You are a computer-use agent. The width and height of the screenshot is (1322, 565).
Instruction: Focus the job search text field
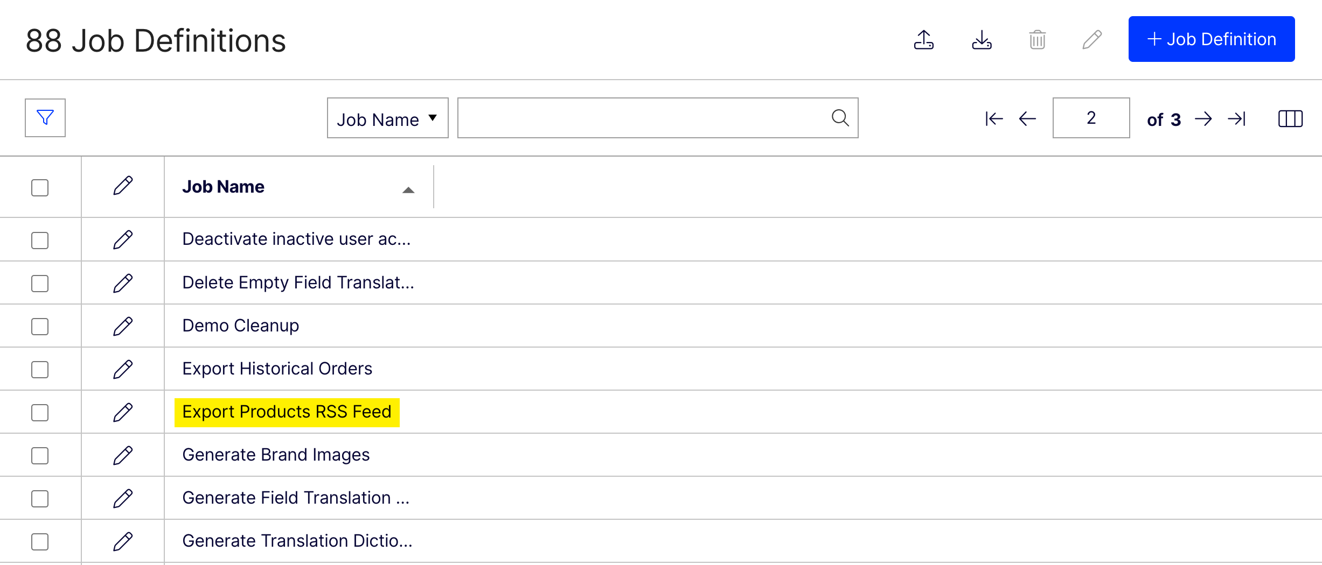click(x=641, y=118)
